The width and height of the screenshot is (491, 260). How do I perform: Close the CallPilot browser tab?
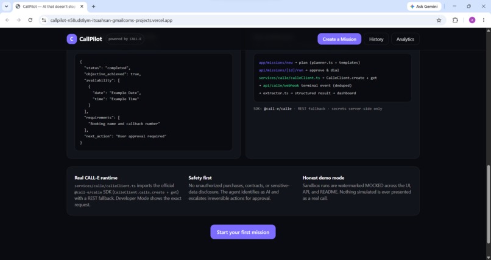82,6
